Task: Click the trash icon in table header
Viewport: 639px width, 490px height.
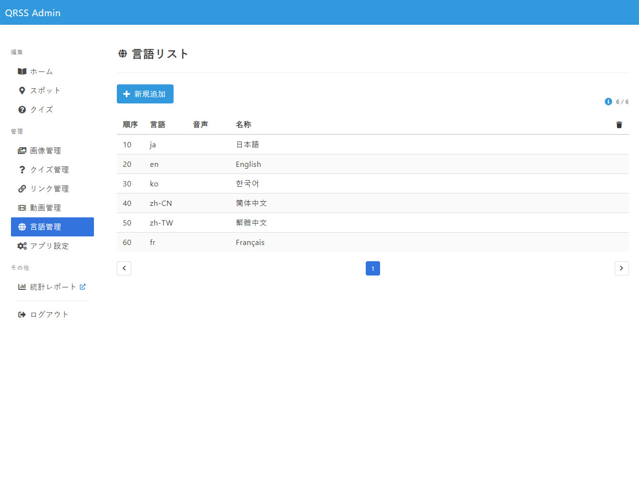Action: [619, 125]
